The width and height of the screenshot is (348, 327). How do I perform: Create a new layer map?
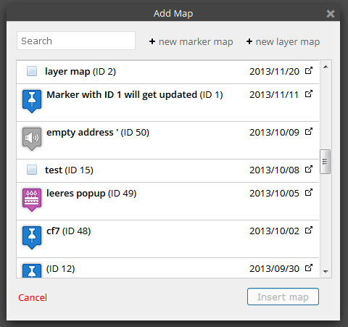[x=283, y=42]
